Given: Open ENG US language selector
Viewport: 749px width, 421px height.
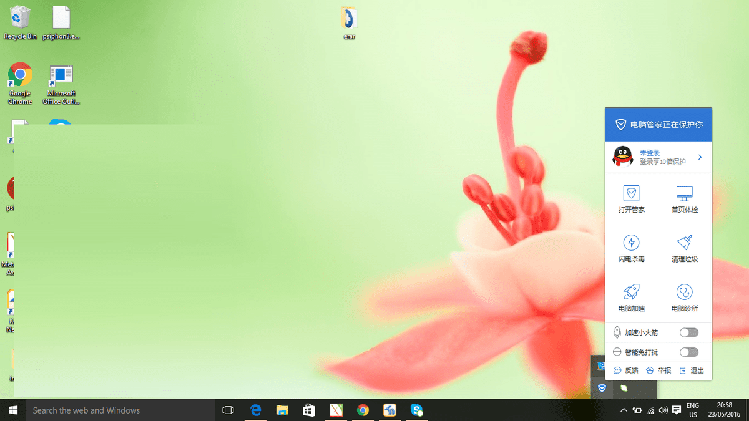Looking at the screenshot, I should 692,410.
